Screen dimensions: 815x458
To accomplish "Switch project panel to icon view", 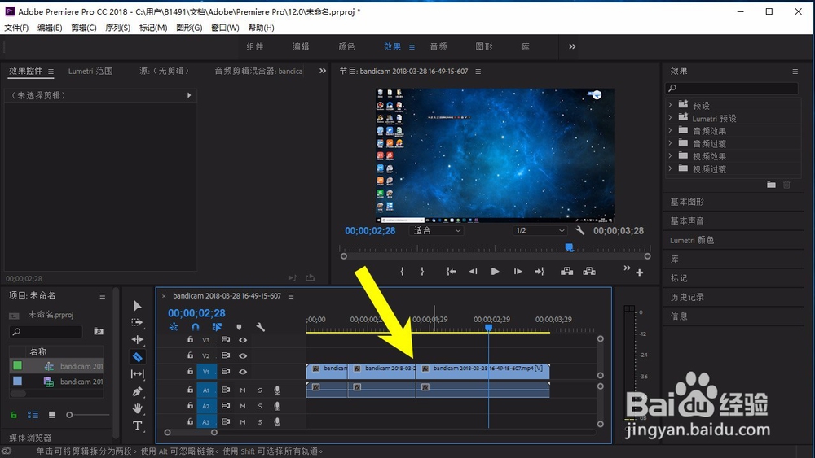I will 52,415.
